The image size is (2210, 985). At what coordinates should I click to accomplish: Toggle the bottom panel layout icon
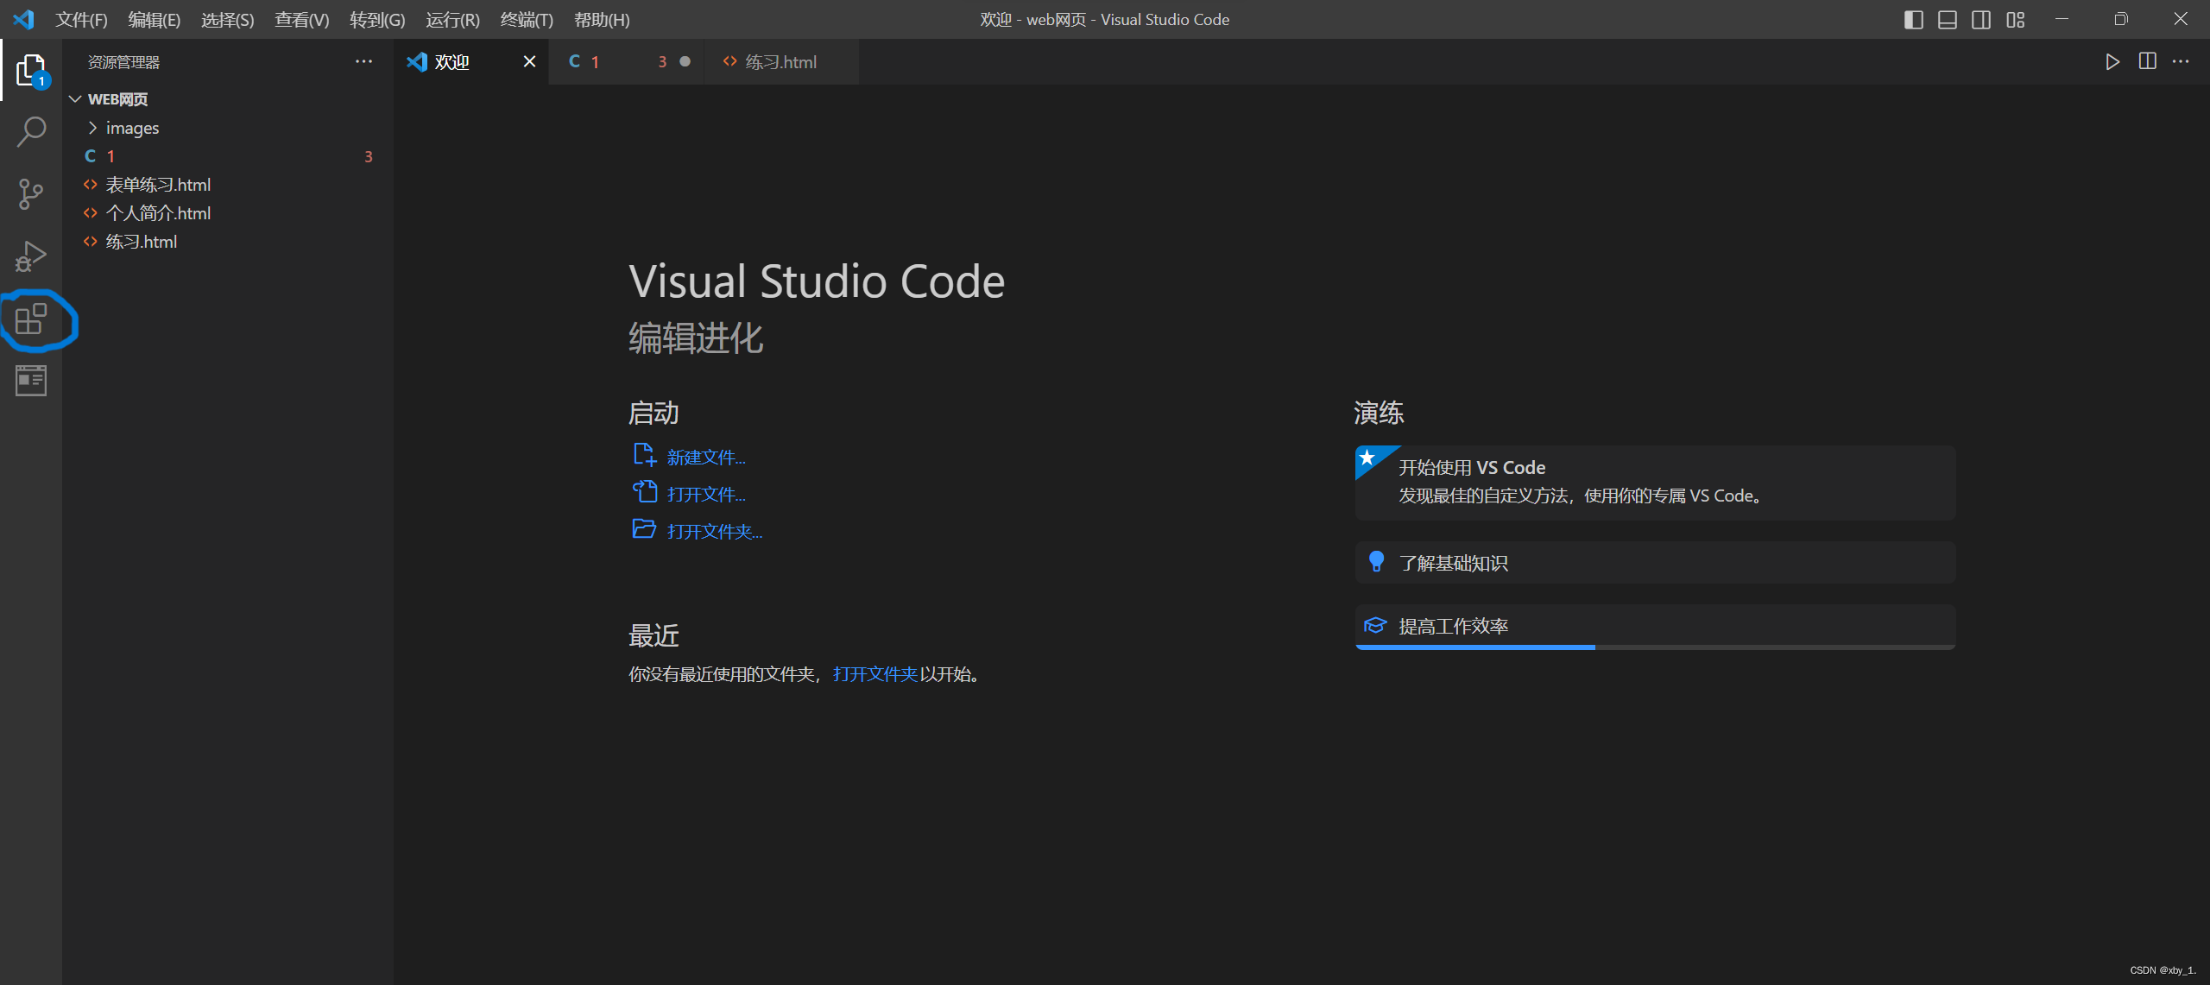click(1948, 19)
